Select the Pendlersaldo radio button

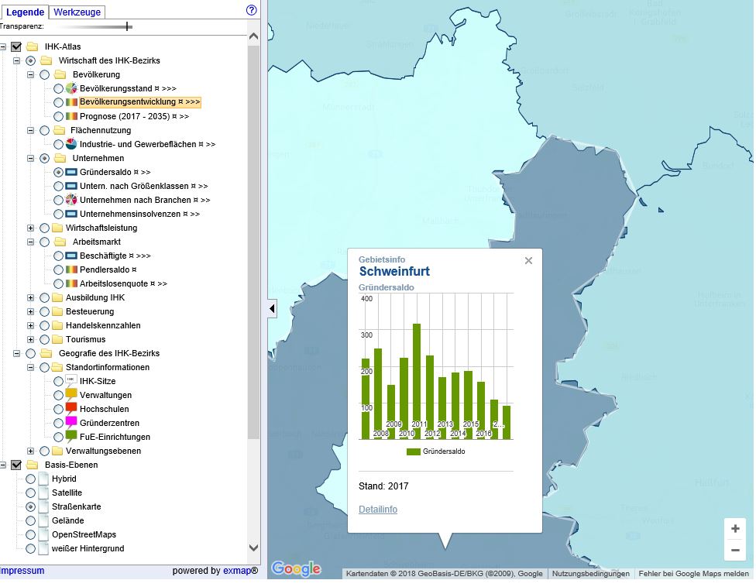tap(59, 270)
